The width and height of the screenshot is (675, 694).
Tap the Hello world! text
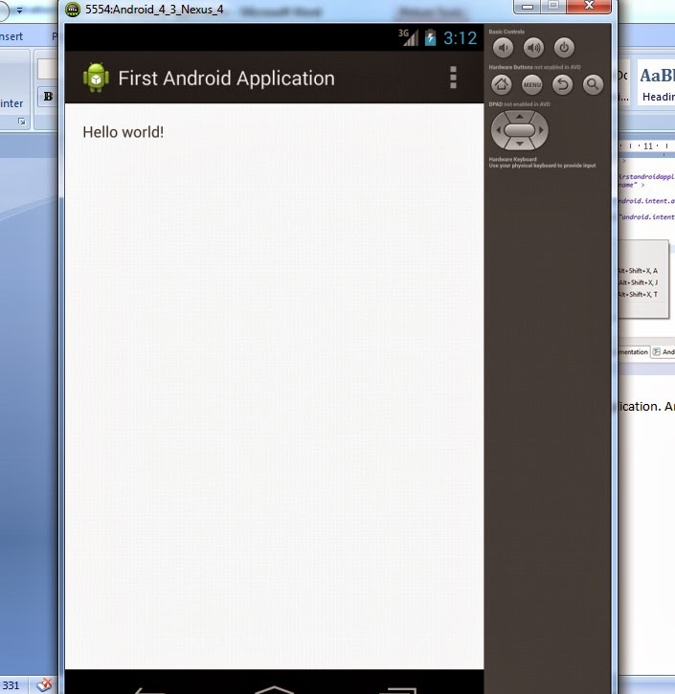click(x=124, y=132)
